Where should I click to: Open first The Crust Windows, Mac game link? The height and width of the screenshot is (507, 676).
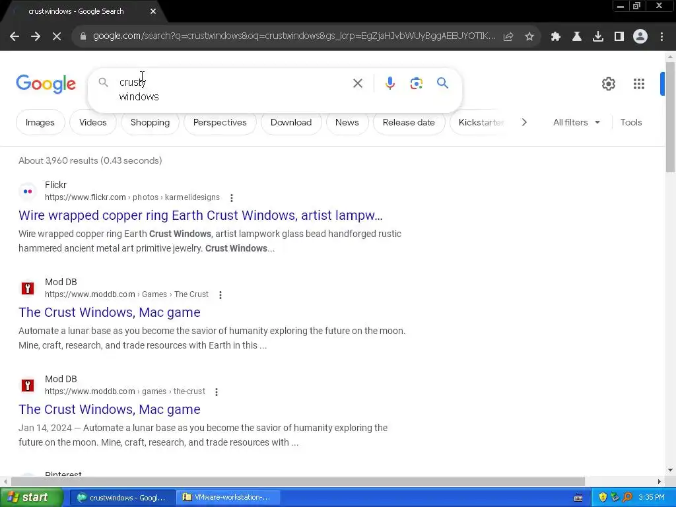[110, 312]
